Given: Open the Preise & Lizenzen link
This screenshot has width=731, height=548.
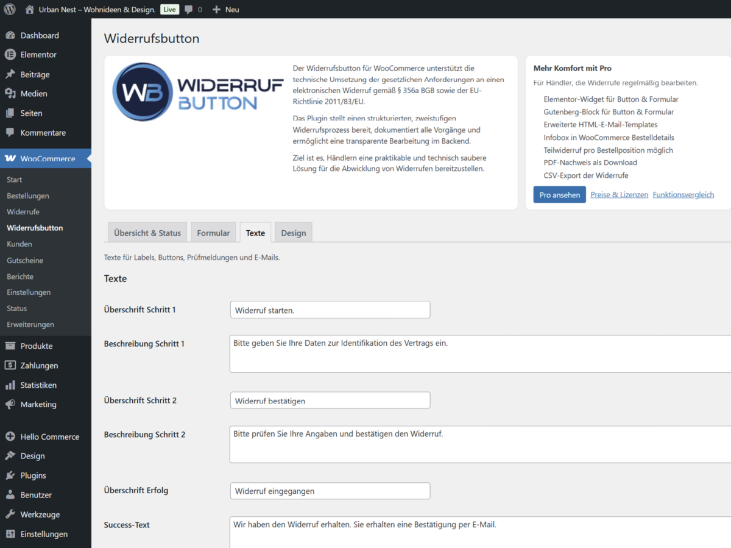Looking at the screenshot, I should (619, 195).
